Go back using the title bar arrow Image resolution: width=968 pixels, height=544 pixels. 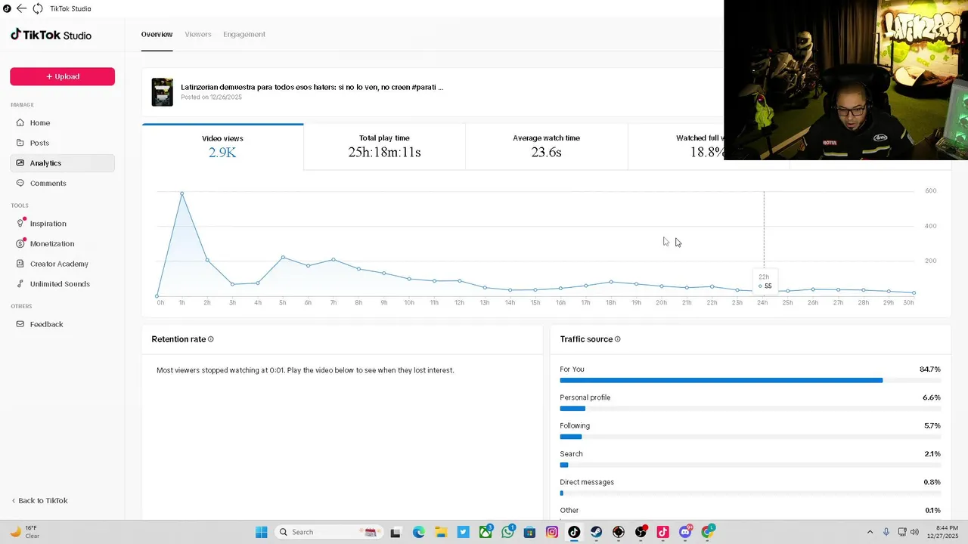(21, 8)
